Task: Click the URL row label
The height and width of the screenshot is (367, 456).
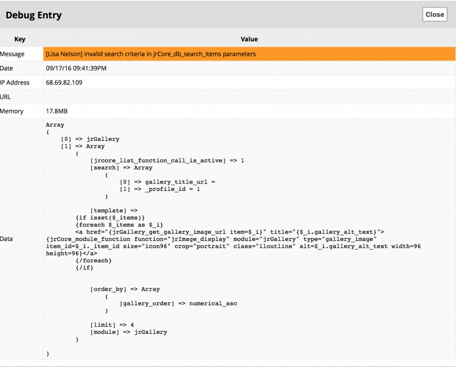Action: click(x=7, y=97)
